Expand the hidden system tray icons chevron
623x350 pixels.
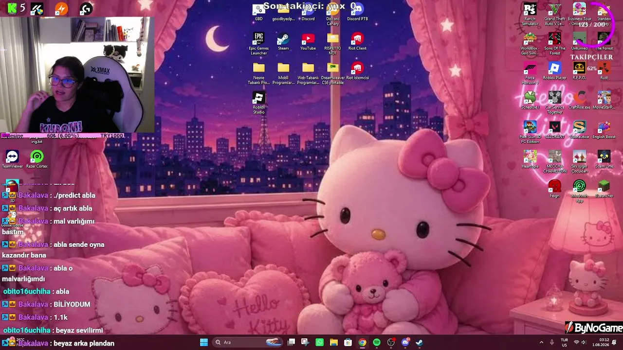tap(541, 342)
